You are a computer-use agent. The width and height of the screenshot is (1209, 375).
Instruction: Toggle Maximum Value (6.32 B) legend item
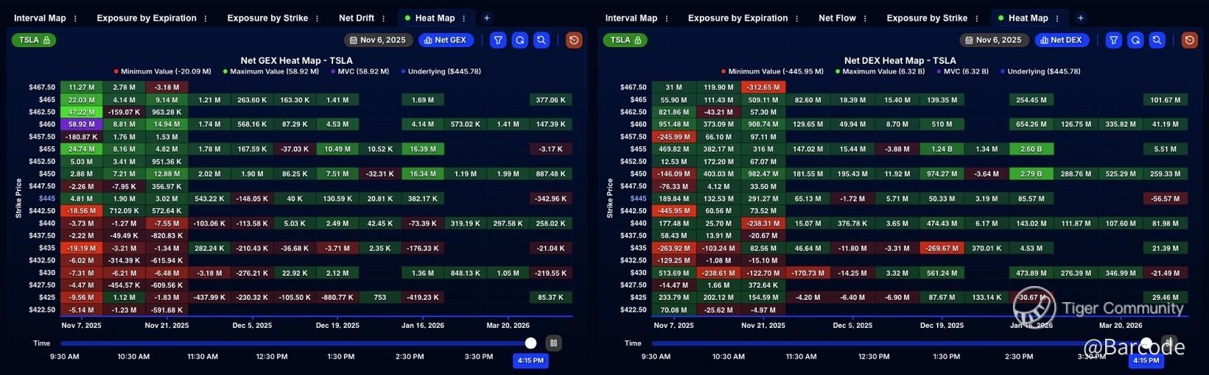point(880,71)
